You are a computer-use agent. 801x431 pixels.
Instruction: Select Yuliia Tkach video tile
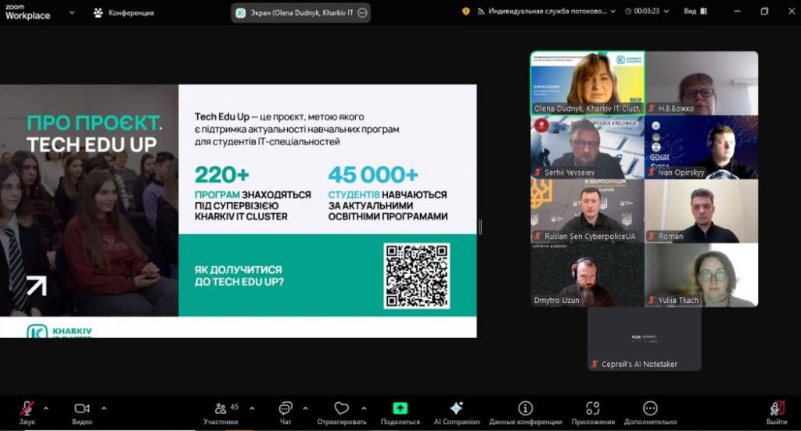pyautogui.click(x=702, y=275)
